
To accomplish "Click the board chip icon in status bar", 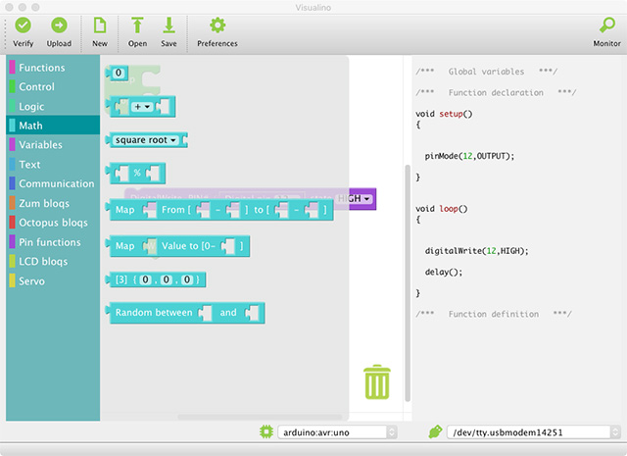I will (265, 431).
